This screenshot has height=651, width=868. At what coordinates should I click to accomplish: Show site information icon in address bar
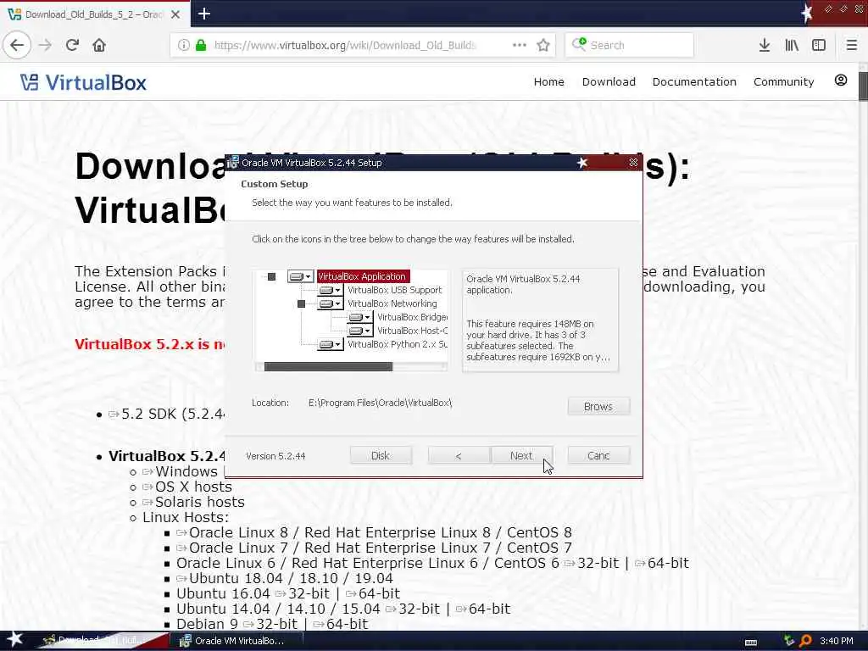[183, 45]
